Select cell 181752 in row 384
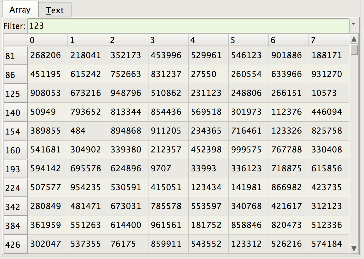364x259 pixels. [x=208, y=225]
